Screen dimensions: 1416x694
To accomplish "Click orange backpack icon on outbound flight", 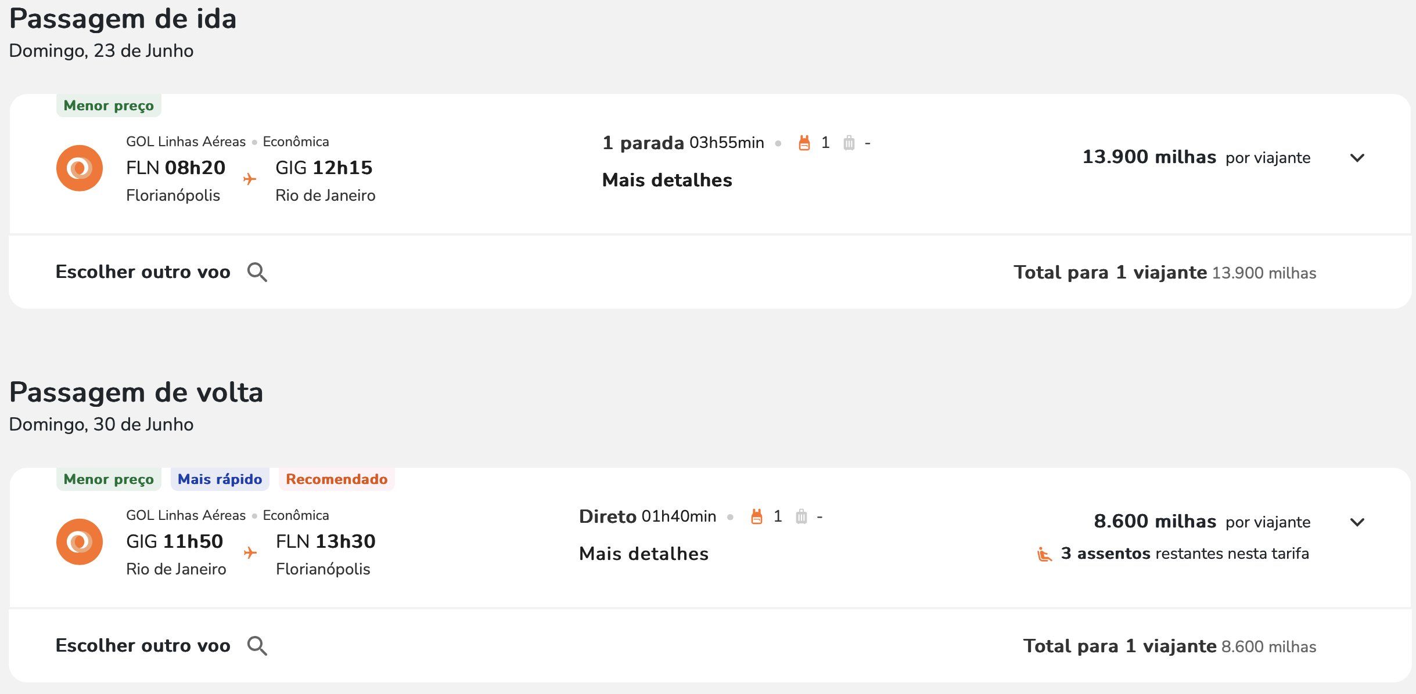I will coord(804,143).
